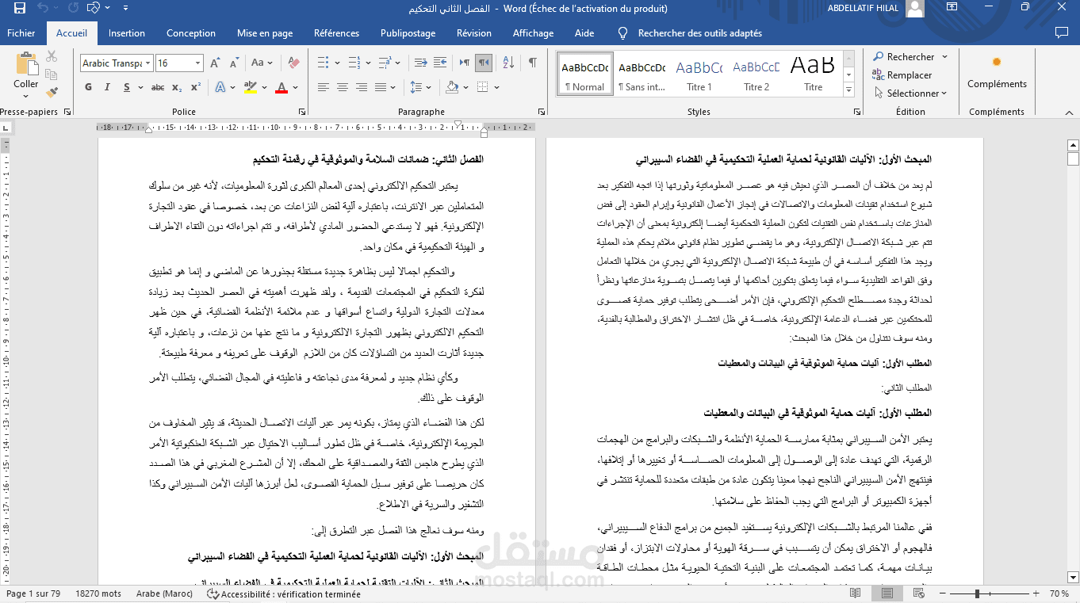Open the font name dropdown Arabic Transparent
This screenshot has height=603, width=1080.
click(148, 63)
